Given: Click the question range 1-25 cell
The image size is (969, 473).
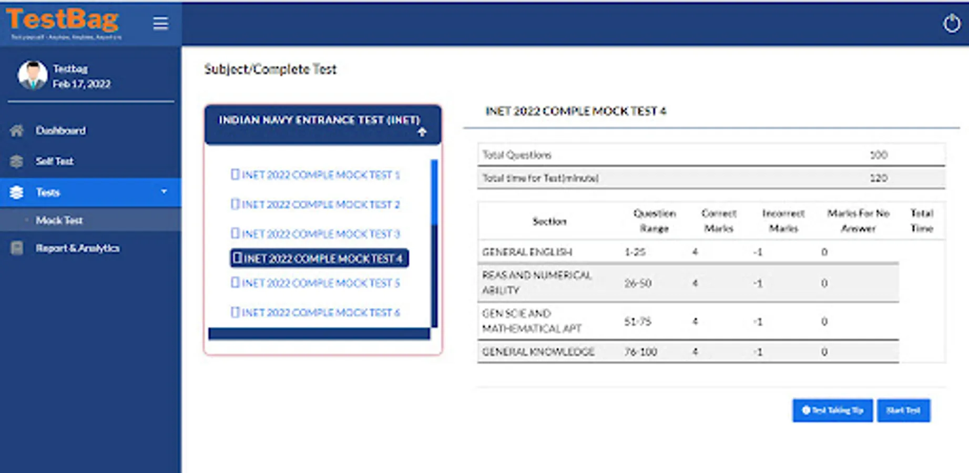Looking at the screenshot, I should (x=635, y=252).
